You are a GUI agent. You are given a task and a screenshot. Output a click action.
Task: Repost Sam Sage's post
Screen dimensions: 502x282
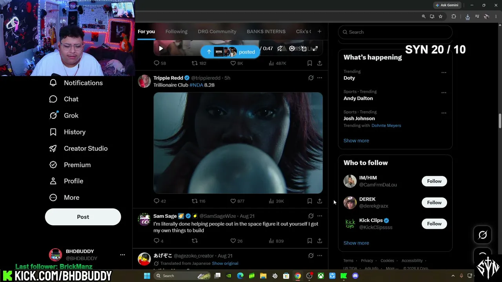click(x=195, y=241)
